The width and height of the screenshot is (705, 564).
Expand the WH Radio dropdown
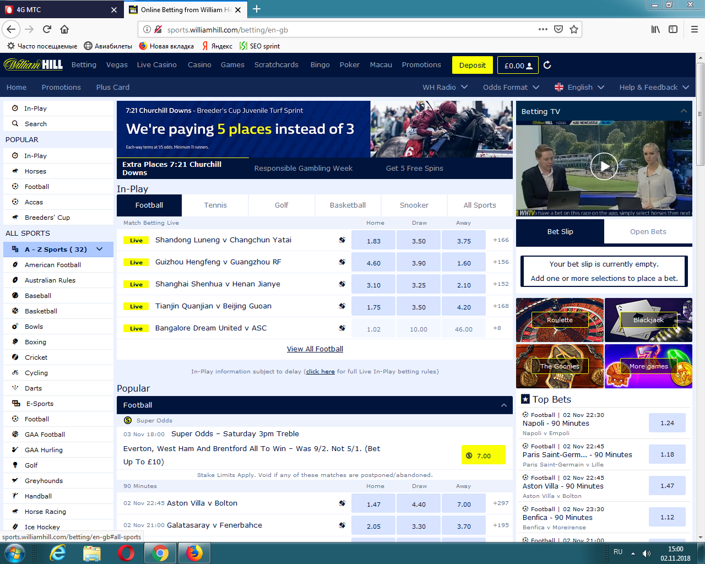coord(445,87)
